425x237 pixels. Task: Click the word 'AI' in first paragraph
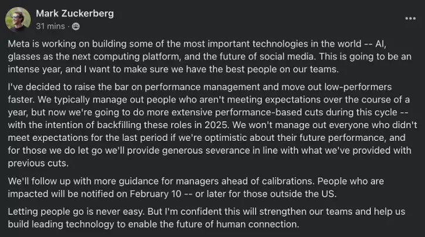pos(380,44)
